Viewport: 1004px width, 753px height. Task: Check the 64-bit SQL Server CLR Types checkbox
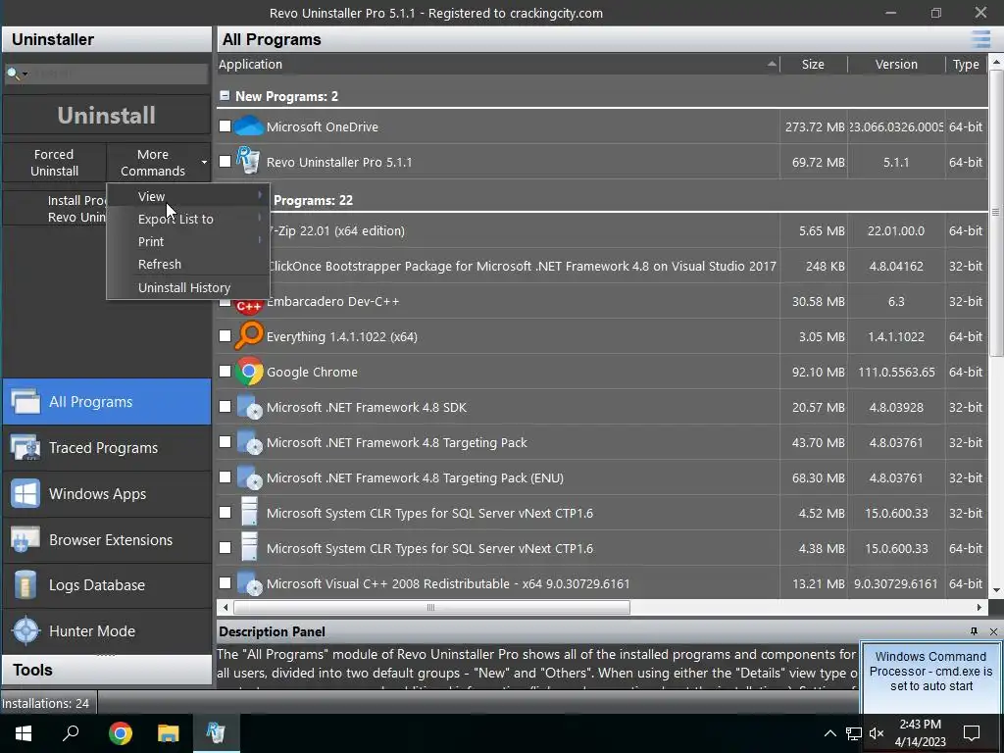pos(225,547)
